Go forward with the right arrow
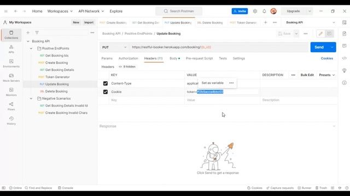Screen dimensions: 350x196 pyautogui.click(x=24, y=11)
